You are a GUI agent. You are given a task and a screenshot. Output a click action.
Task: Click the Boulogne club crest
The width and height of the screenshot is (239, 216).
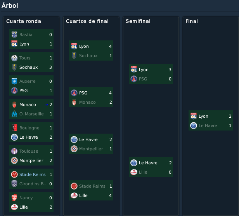pos(14,128)
